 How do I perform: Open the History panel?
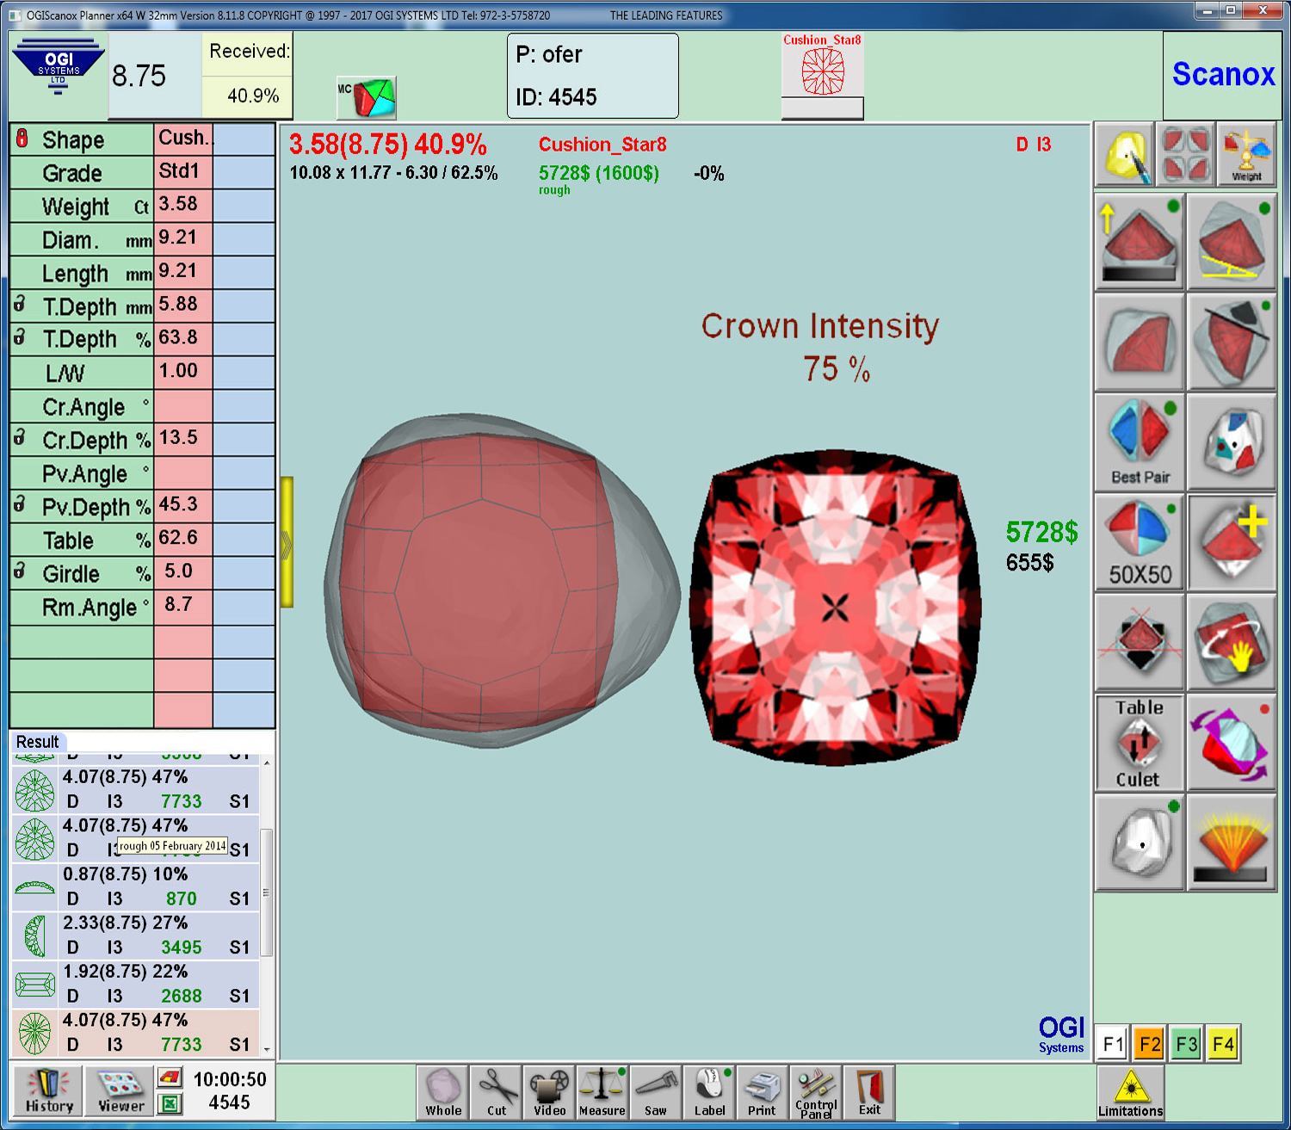coord(48,1090)
